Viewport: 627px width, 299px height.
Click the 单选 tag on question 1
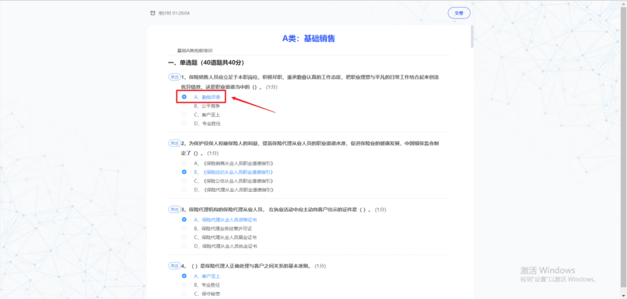click(174, 77)
